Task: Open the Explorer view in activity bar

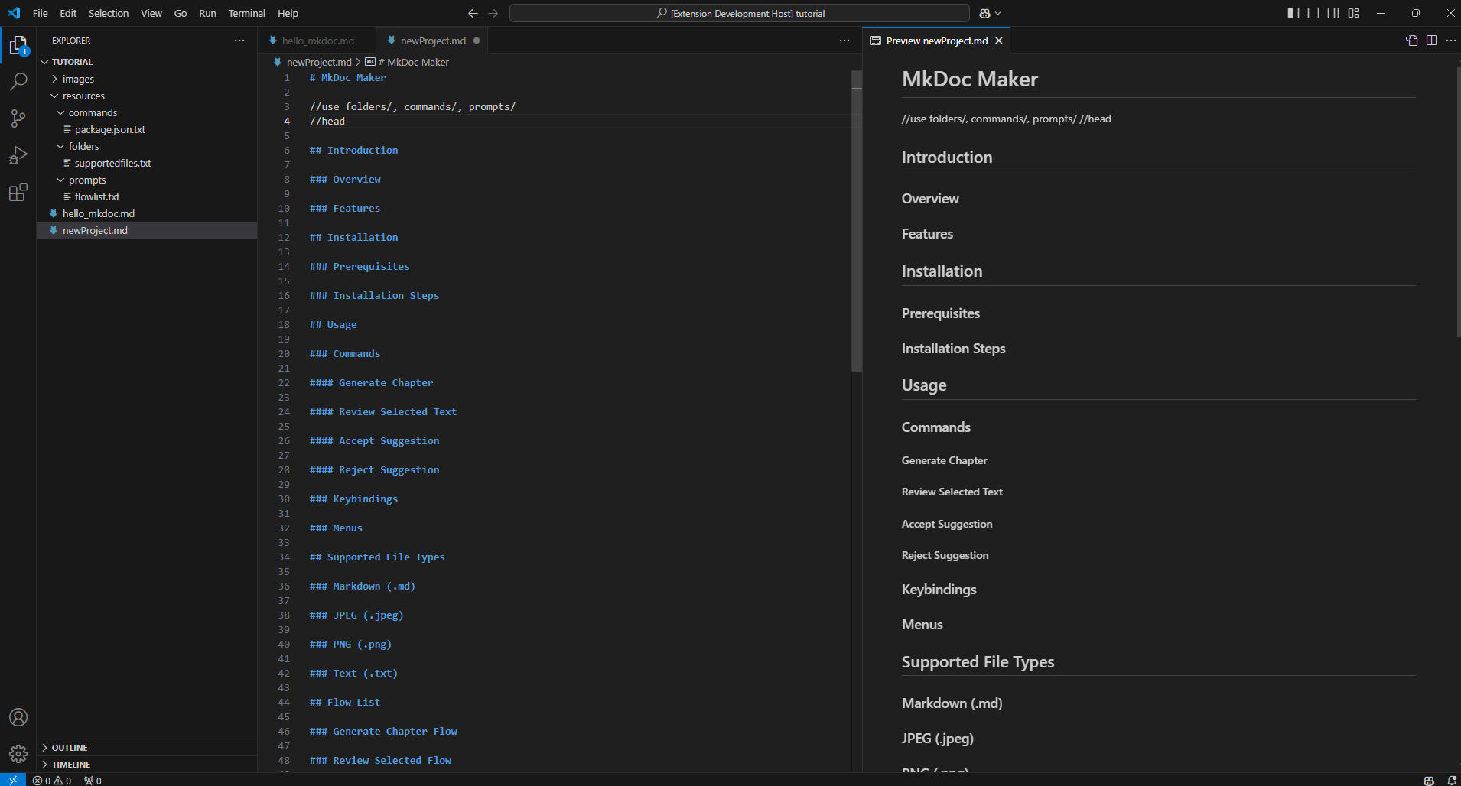Action: [x=18, y=46]
